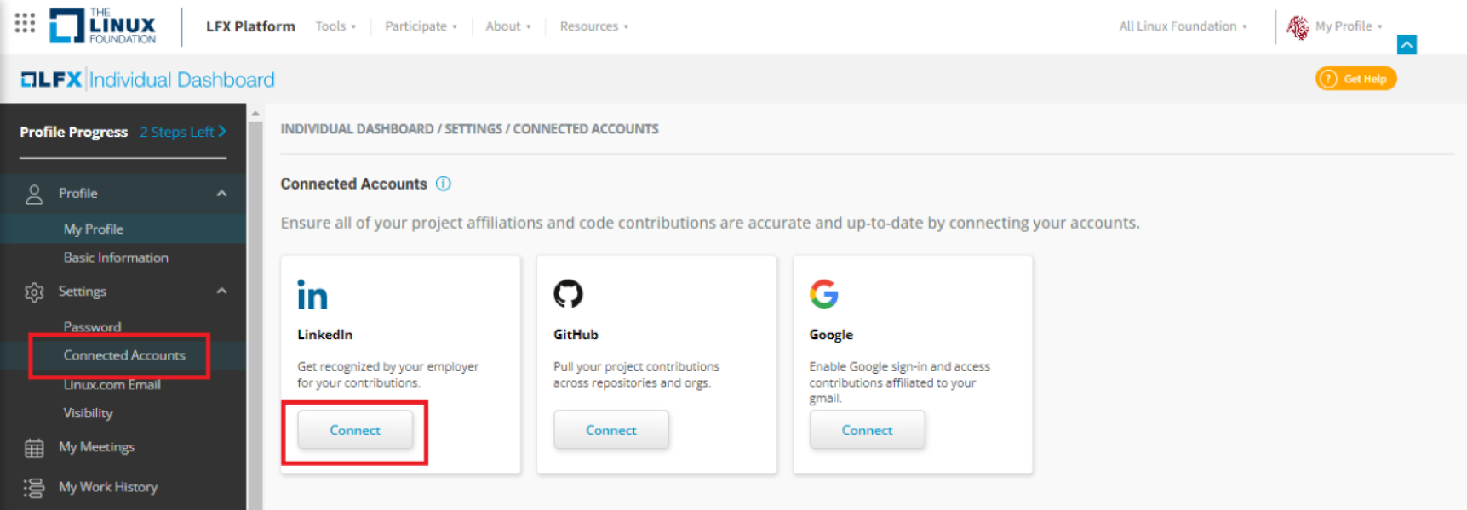The width and height of the screenshot is (1467, 510).
Task: Click the Connected Accounts heading
Action: [354, 184]
